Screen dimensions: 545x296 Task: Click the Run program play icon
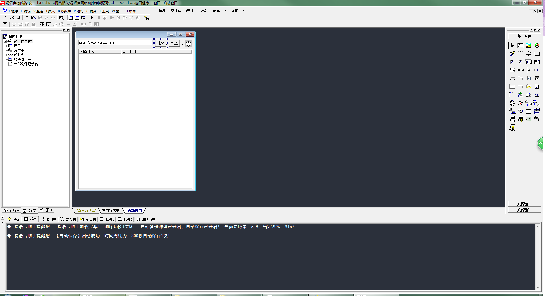click(x=92, y=18)
